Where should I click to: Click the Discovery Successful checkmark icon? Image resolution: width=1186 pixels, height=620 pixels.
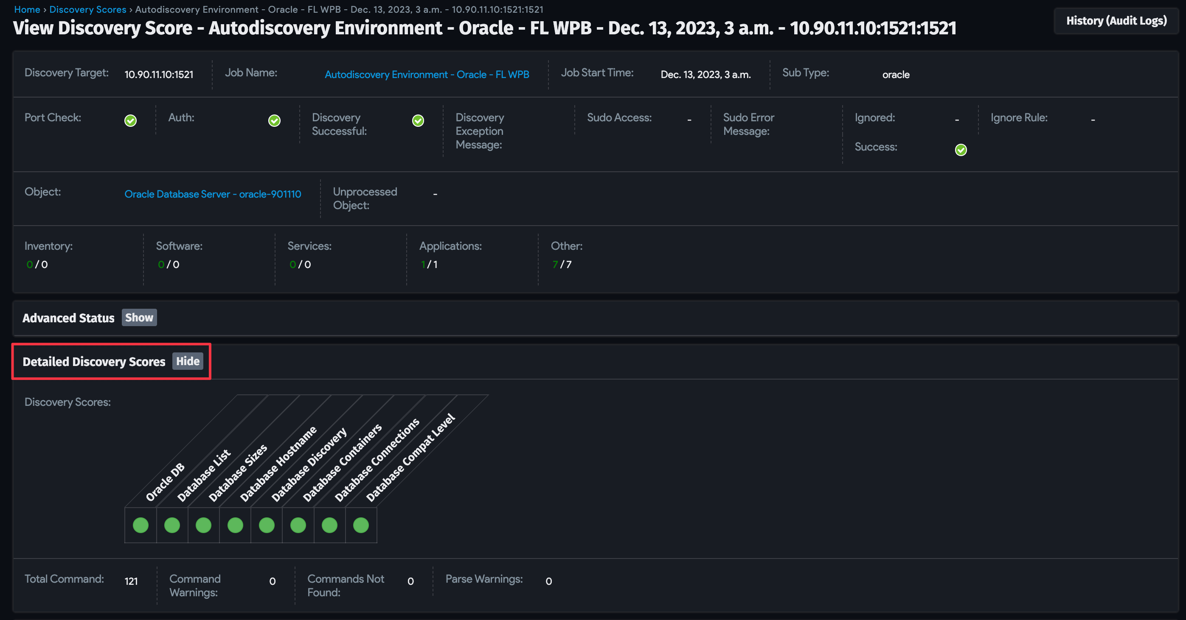(x=418, y=120)
